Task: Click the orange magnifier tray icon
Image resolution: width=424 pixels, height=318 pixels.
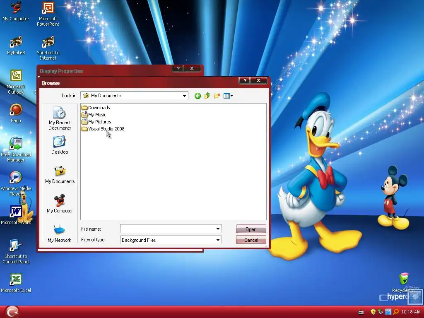Action: (x=396, y=312)
